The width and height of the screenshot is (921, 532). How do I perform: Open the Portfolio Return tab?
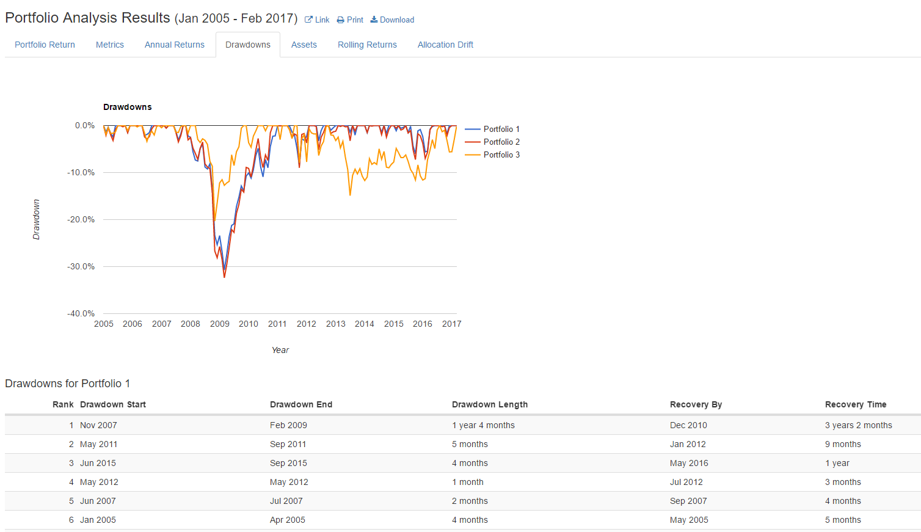pyautogui.click(x=45, y=45)
